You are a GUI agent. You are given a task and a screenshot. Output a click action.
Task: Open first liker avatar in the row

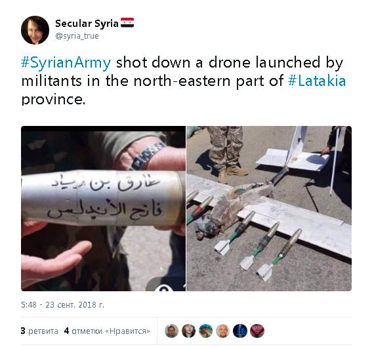pyautogui.click(x=171, y=331)
